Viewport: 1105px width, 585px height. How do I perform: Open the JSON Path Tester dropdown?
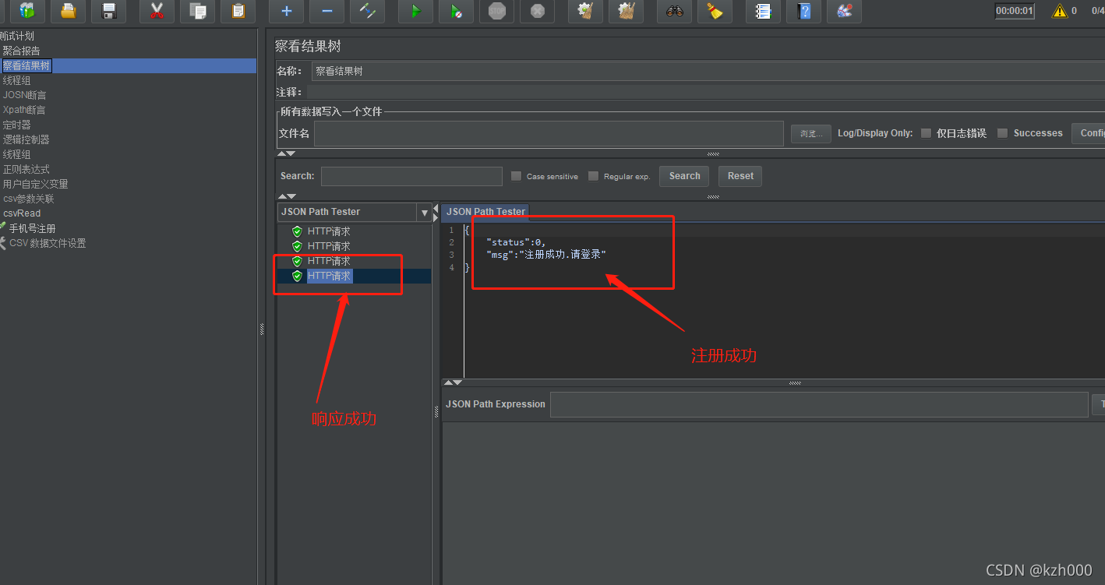click(423, 211)
